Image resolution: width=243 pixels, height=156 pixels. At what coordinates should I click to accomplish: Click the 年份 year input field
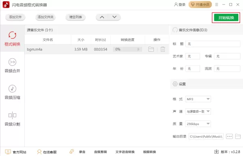tap(193, 69)
